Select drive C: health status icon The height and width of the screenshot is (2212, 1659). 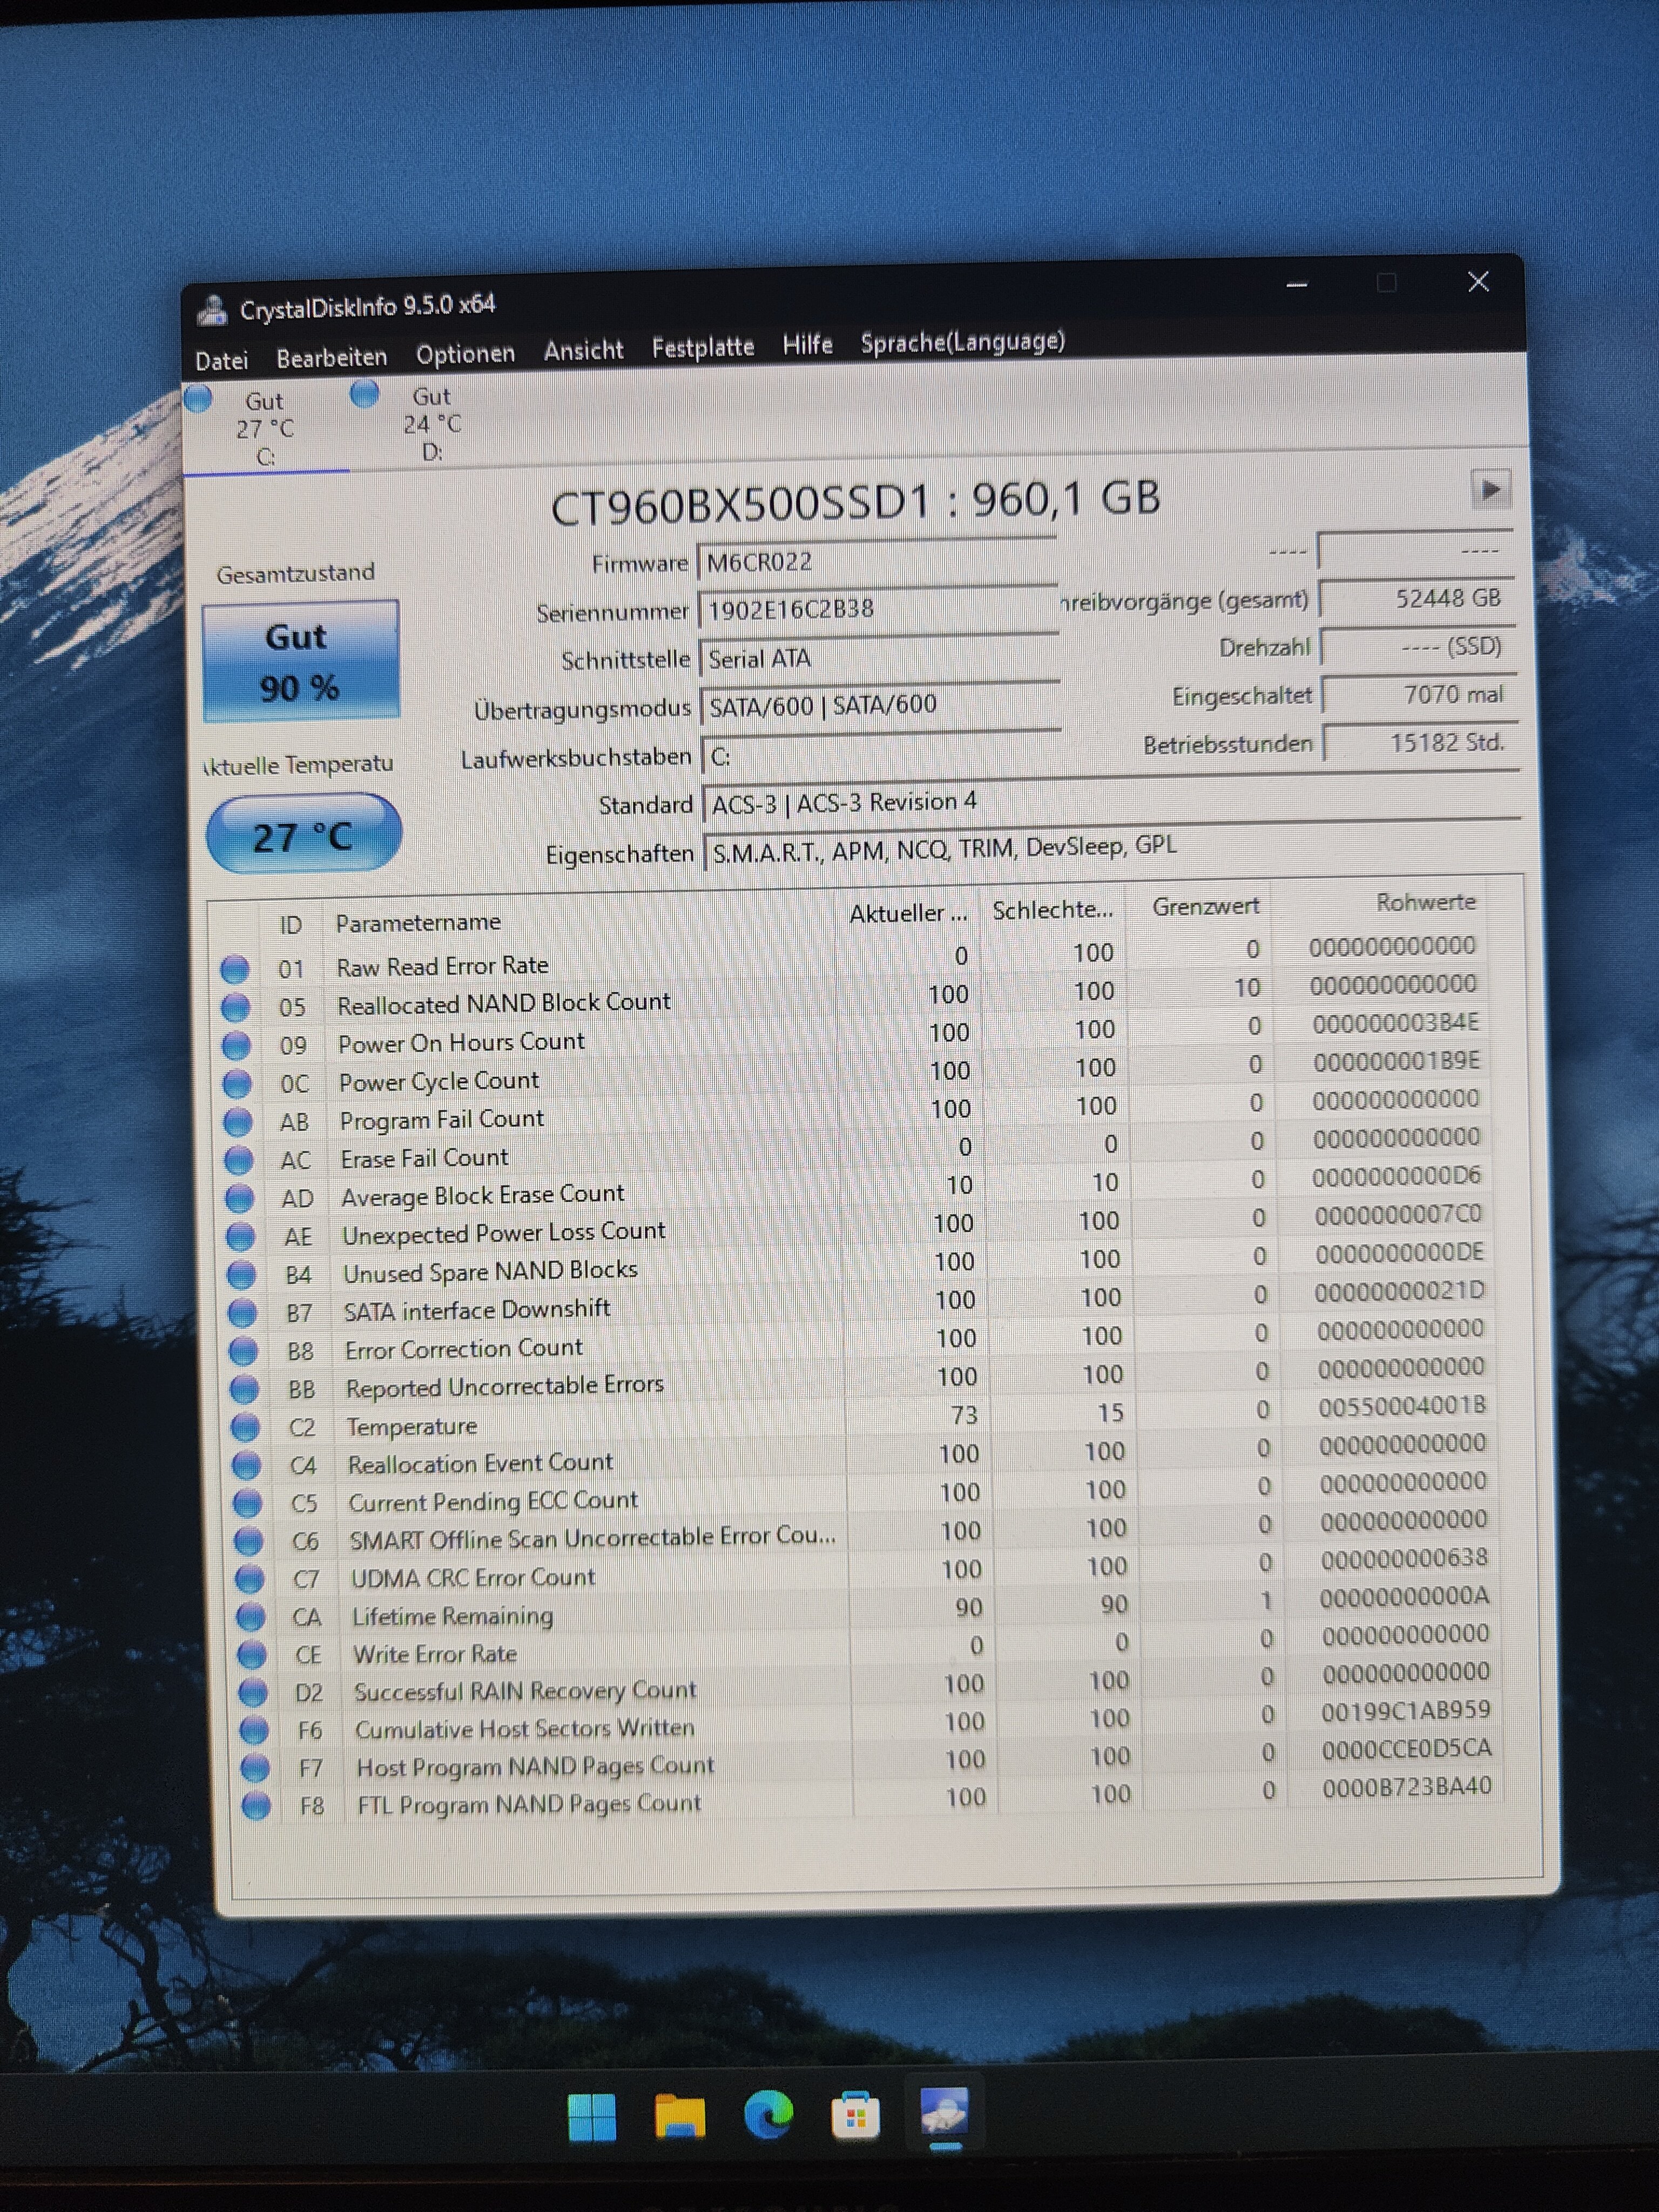pyautogui.click(x=198, y=398)
